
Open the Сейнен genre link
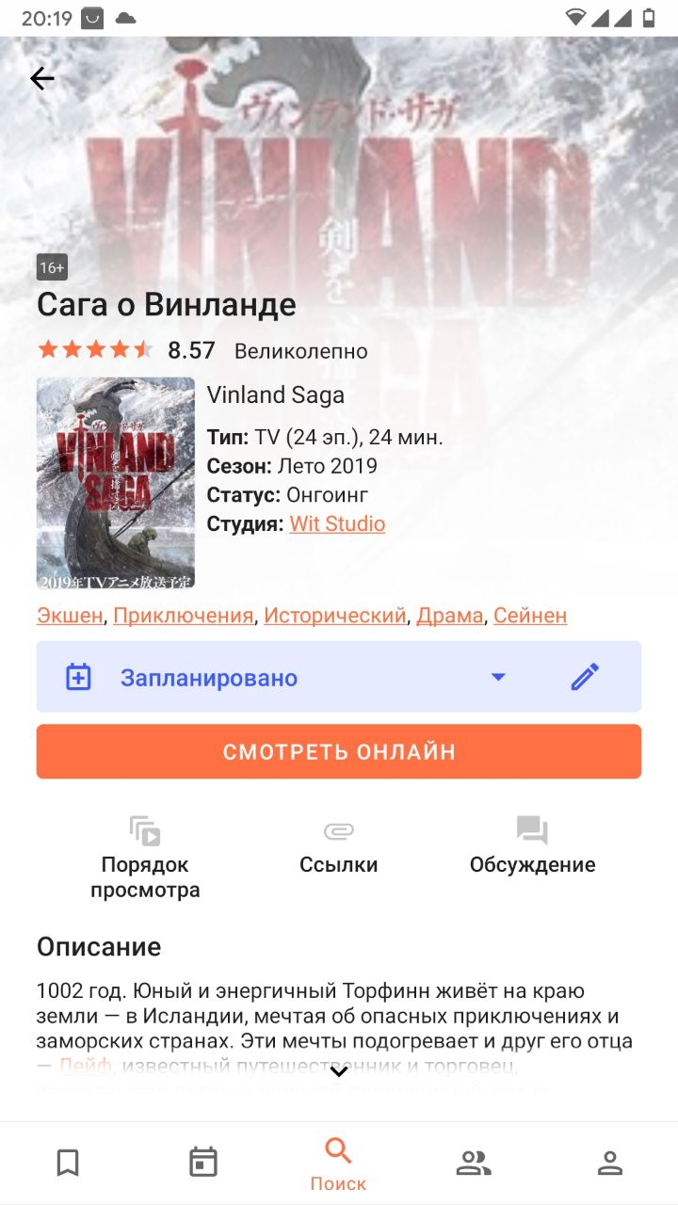click(x=530, y=616)
